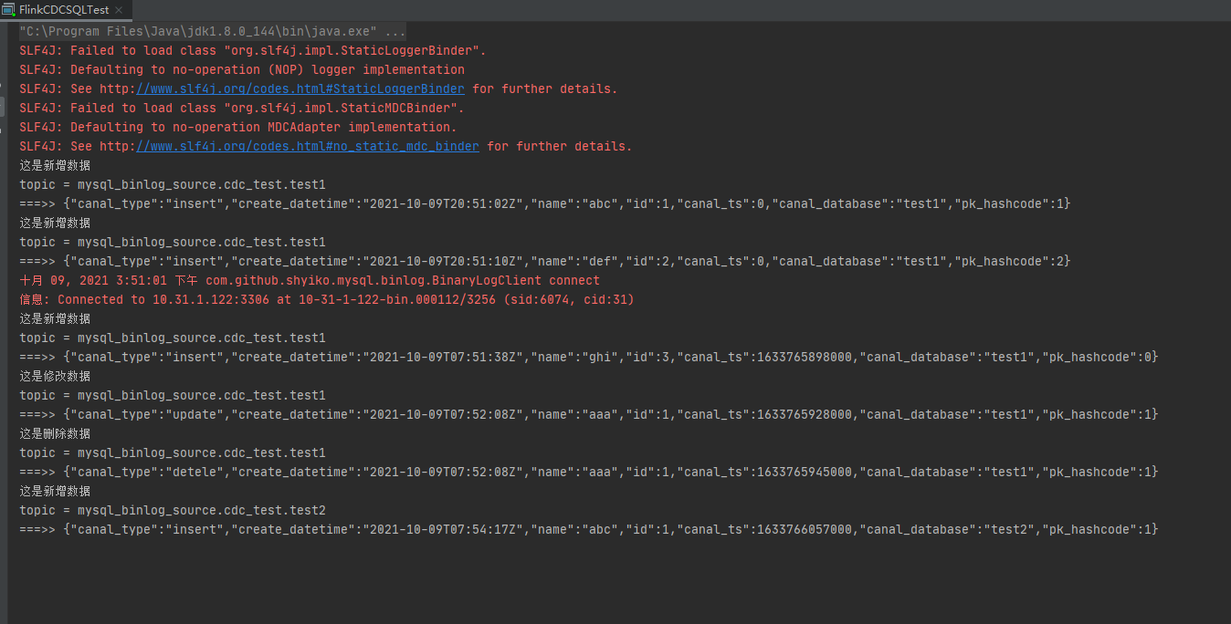Click the JSON line with name "def"
The image size is (1231, 624).
click(x=545, y=261)
